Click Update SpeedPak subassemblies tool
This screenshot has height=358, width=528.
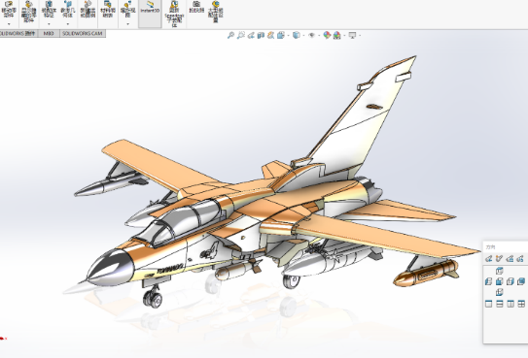(x=174, y=14)
